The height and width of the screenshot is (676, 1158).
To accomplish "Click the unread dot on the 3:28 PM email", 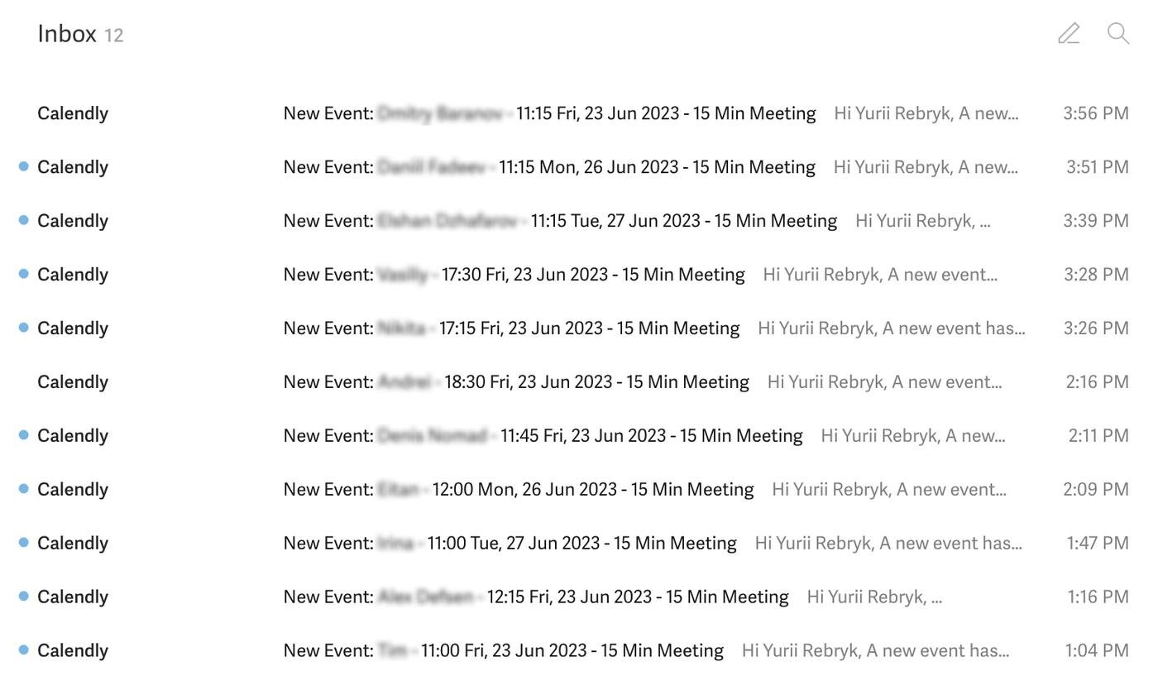I will 24,274.
